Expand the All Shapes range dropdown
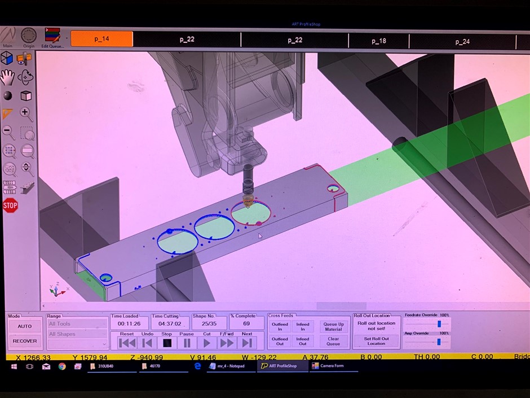Image resolution: width=530 pixels, height=398 pixels. point(77,334)
